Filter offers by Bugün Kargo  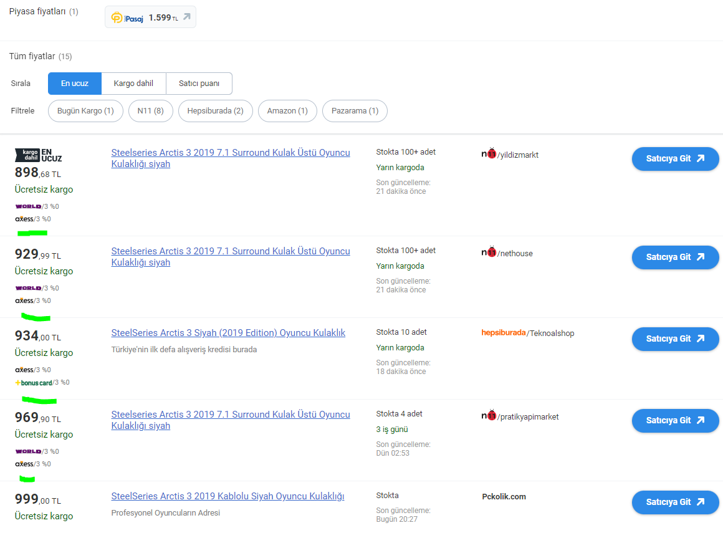click(85, 111)
